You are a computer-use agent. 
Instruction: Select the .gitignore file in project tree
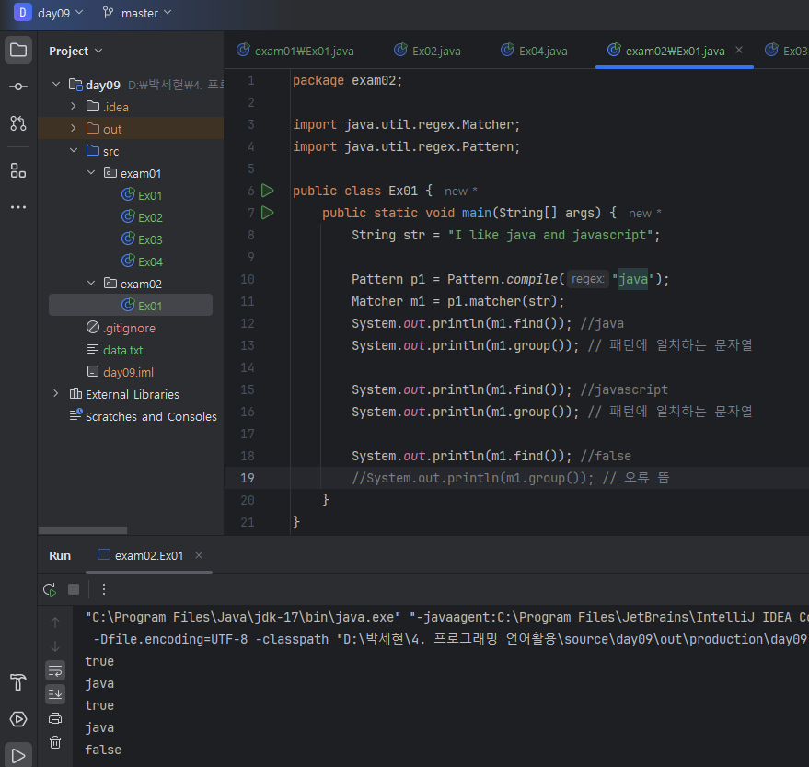tap(129, 328)
